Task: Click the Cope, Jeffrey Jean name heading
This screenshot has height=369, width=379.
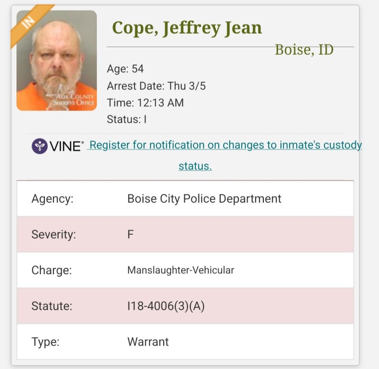Action: pyautogui.click(x=187, y=28)
